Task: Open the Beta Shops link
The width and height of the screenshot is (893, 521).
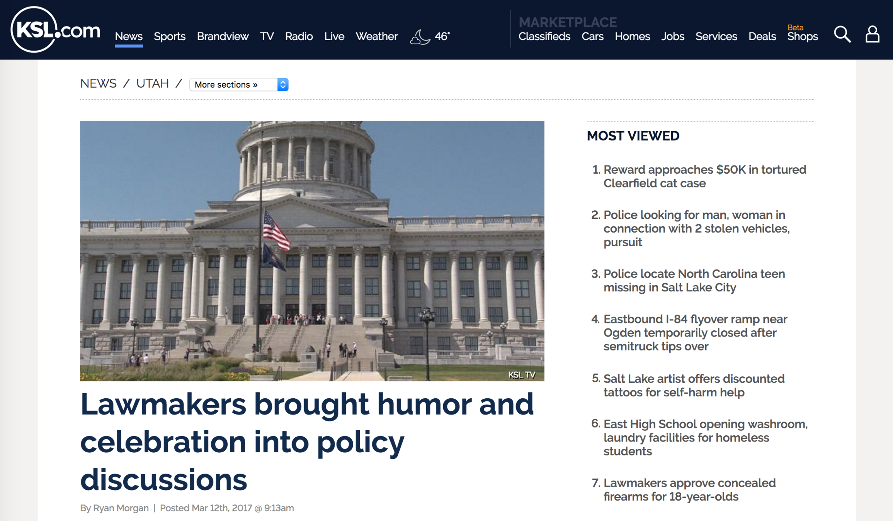Action: pyautogui.click(x=802, y=36)
